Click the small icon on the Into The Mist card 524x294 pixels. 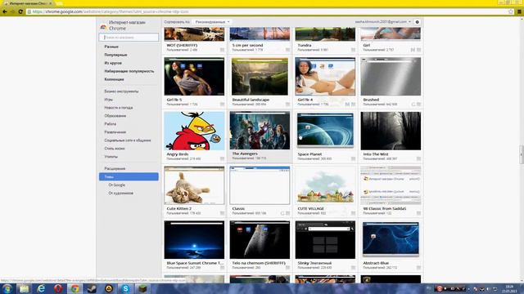click(418, 159)
